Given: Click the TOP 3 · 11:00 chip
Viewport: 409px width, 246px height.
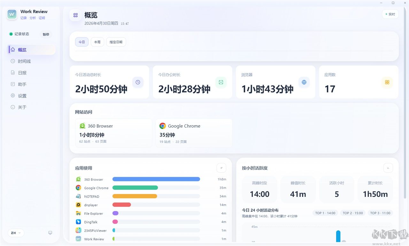Looking at the screenshot, I should coord(380,213).
